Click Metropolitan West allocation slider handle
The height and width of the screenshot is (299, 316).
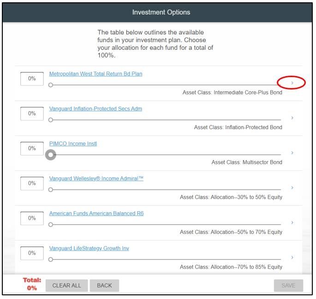(x=51, y=85)
